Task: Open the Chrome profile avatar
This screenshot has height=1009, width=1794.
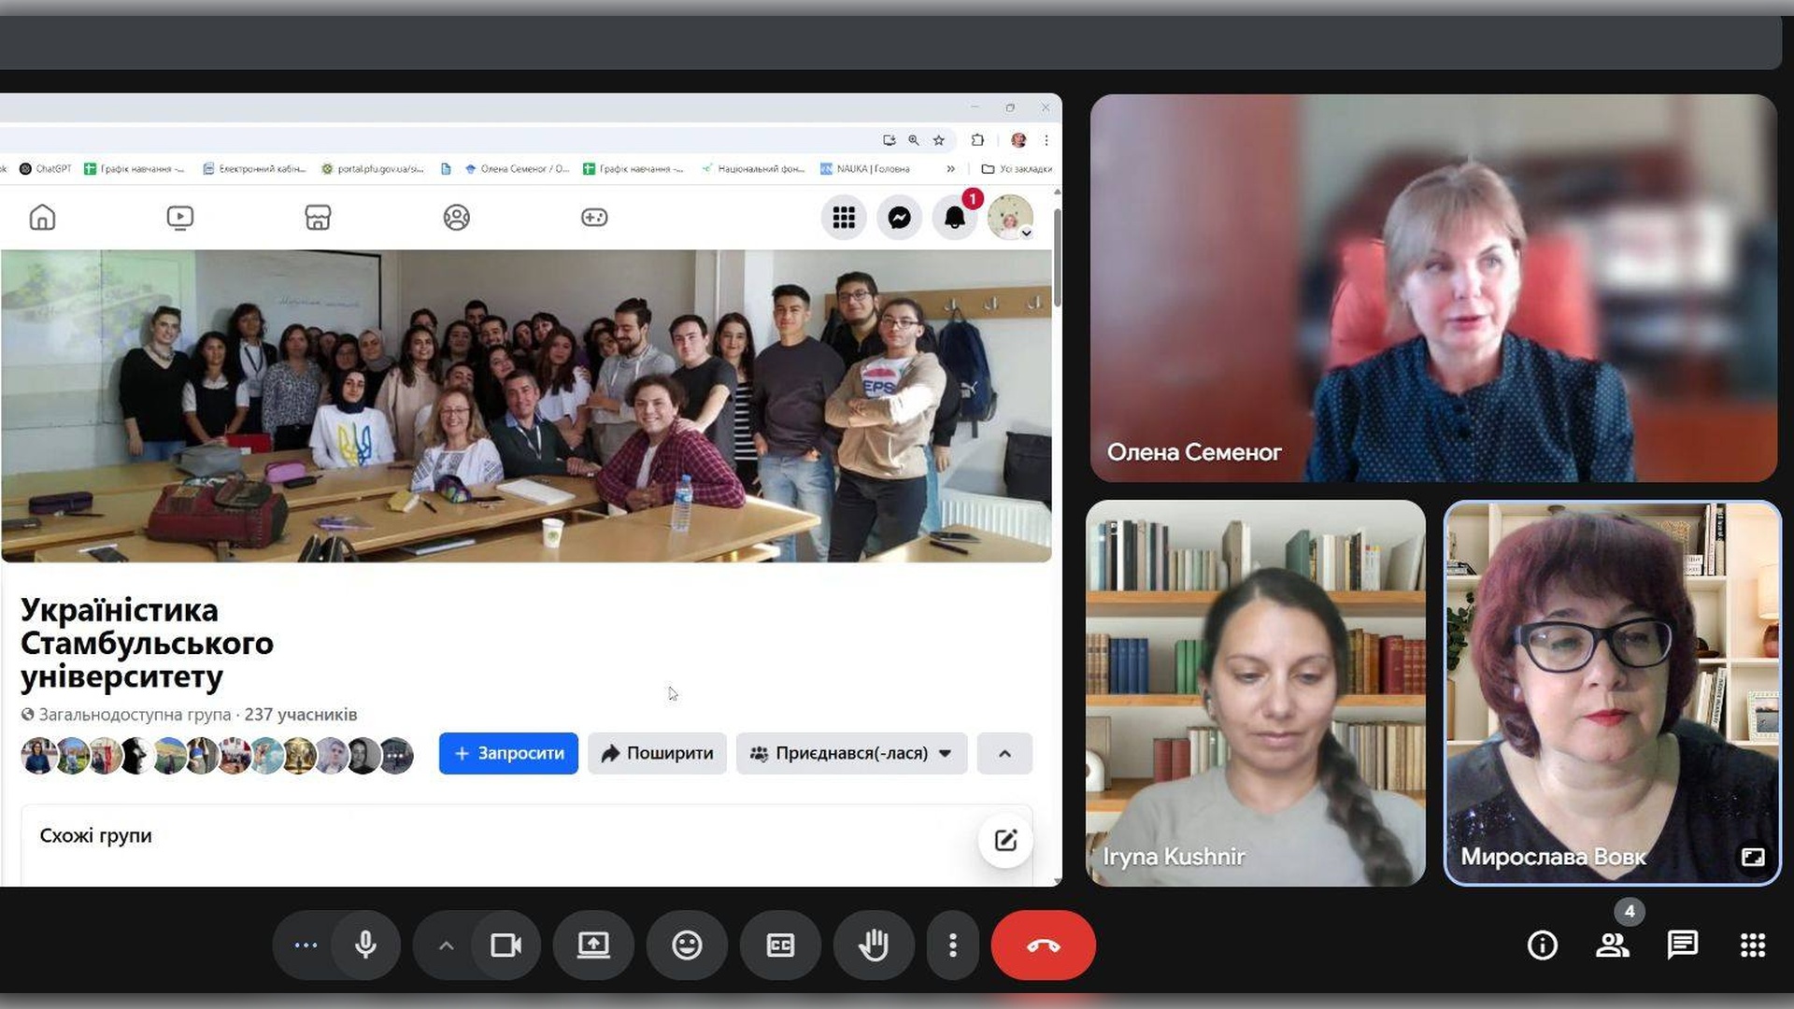Action: pyautogui.click(x=1018, y=140)
